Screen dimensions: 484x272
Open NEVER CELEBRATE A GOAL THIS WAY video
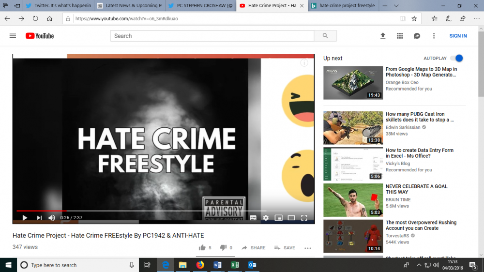pyautogui.click(x=416, y=189)
